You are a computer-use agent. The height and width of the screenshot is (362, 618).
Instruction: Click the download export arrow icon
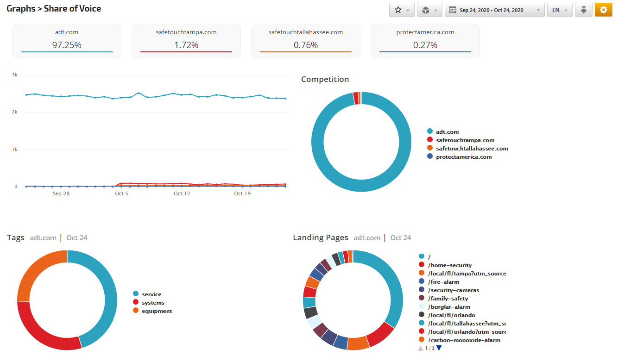pyautogui.click(x=583, y=10)
